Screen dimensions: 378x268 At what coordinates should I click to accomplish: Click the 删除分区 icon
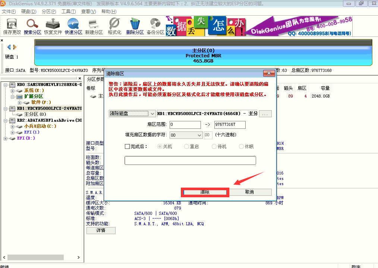135,25
